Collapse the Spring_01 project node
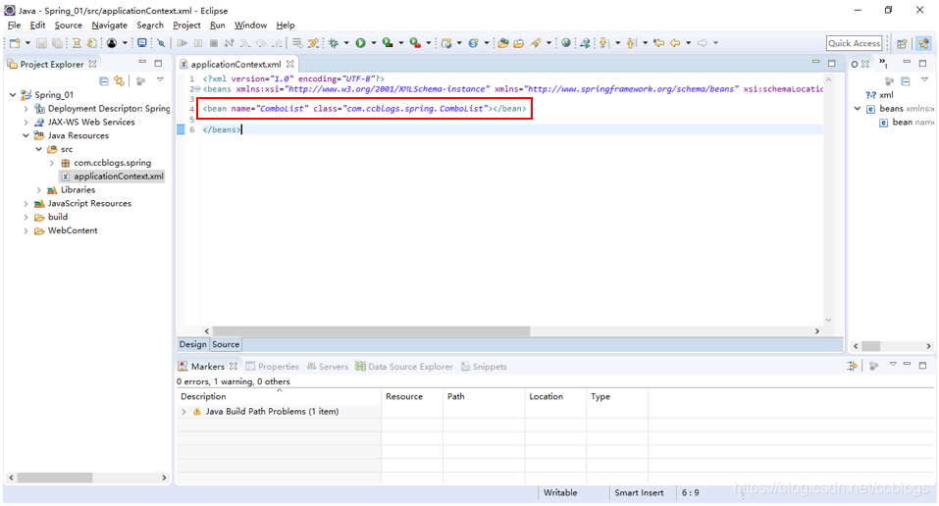 pos(13,94)
